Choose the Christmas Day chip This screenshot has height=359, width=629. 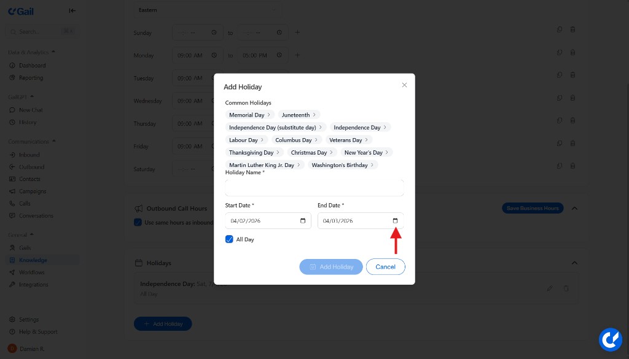click(x=311, y=152)
